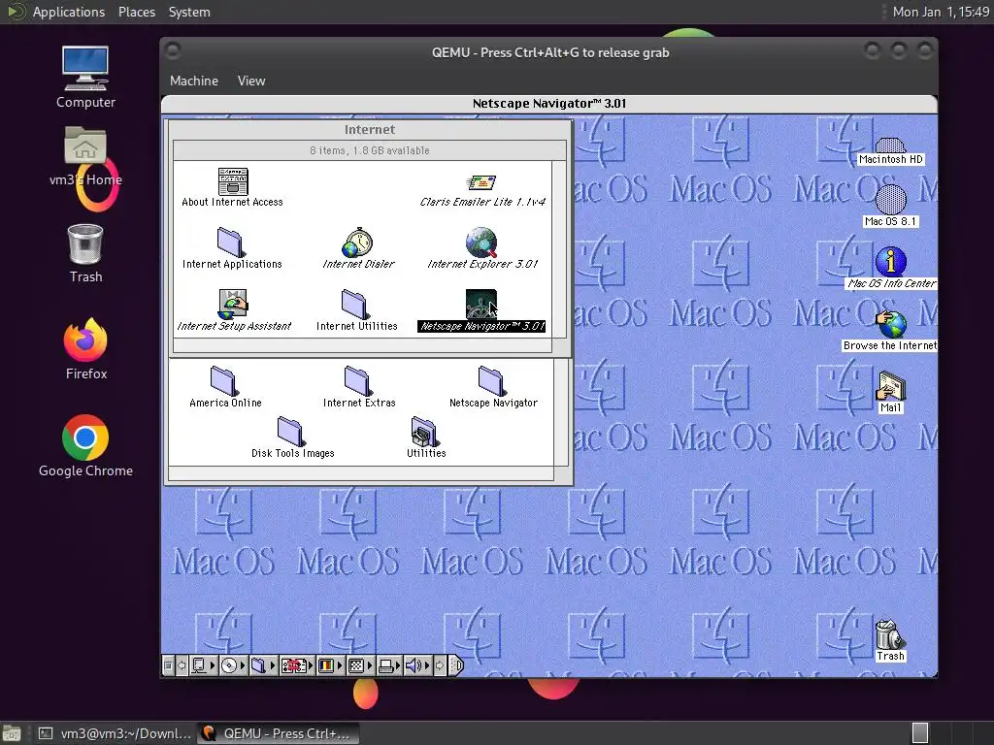
Task: Select the Mac OS Info Center icon
Action: click(x=890, y=262)
